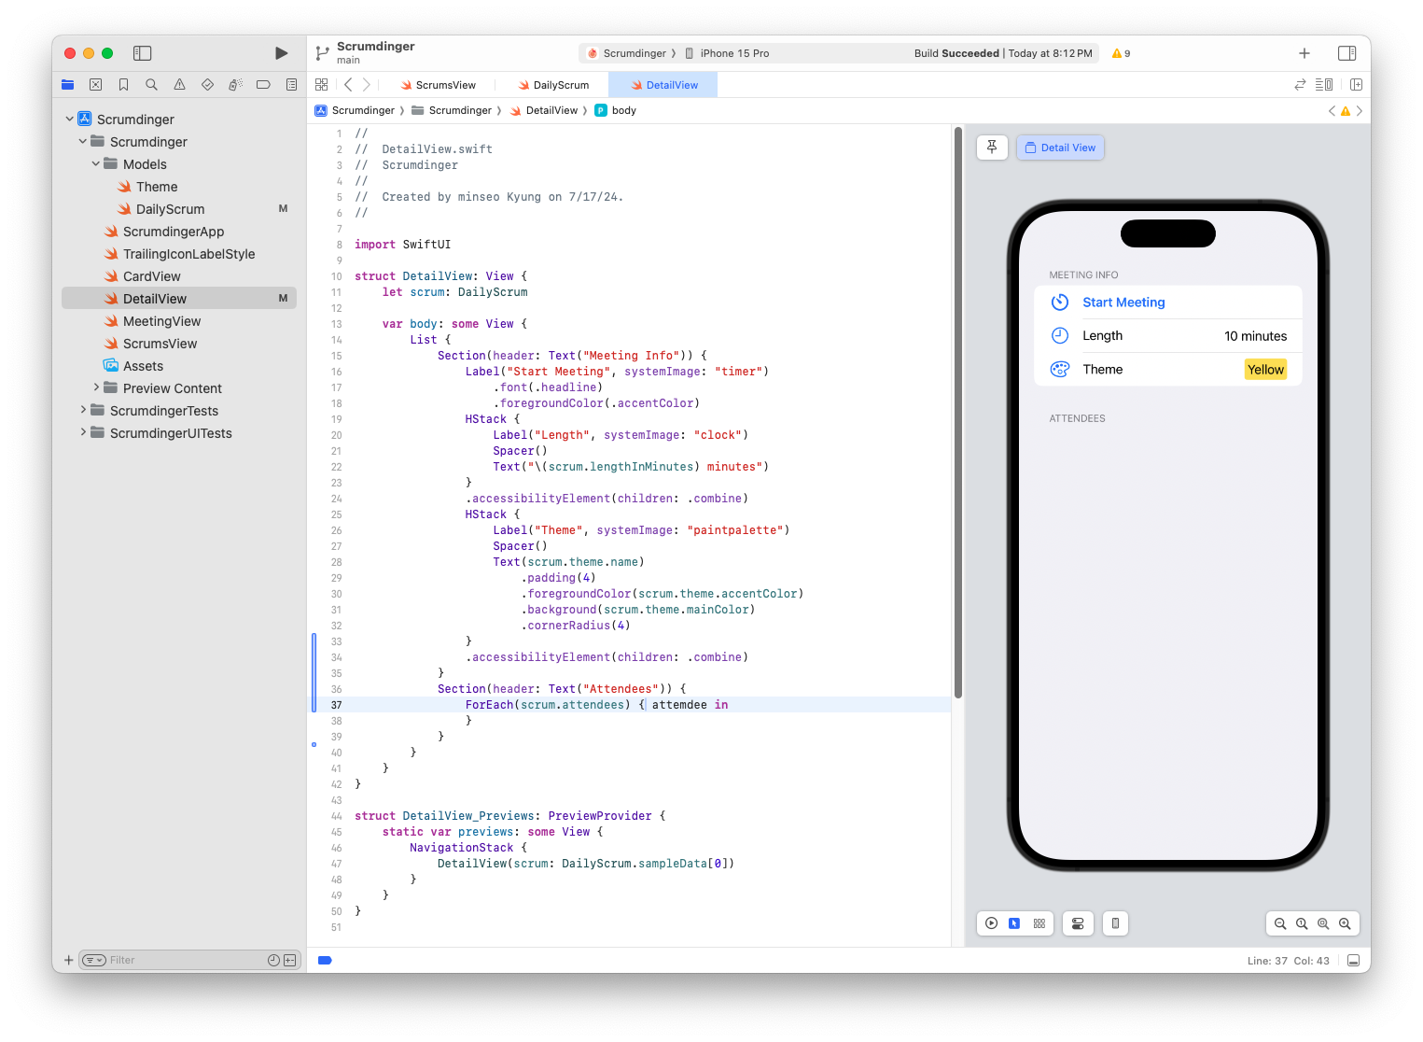Open the related items grid menu
Image resolution: width=1423 pixels, height=1042 pixels.
coord(322,85)
